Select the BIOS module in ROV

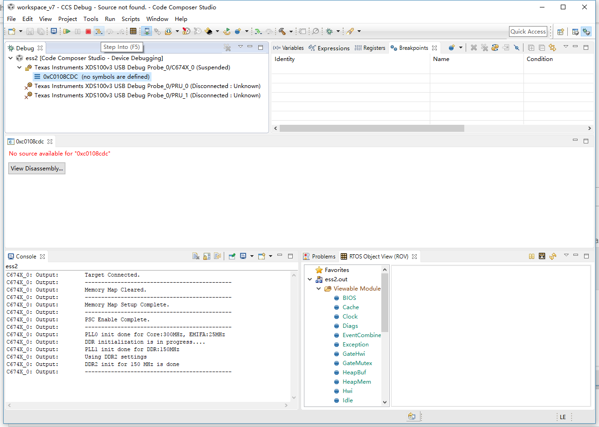tap(345, 298)
